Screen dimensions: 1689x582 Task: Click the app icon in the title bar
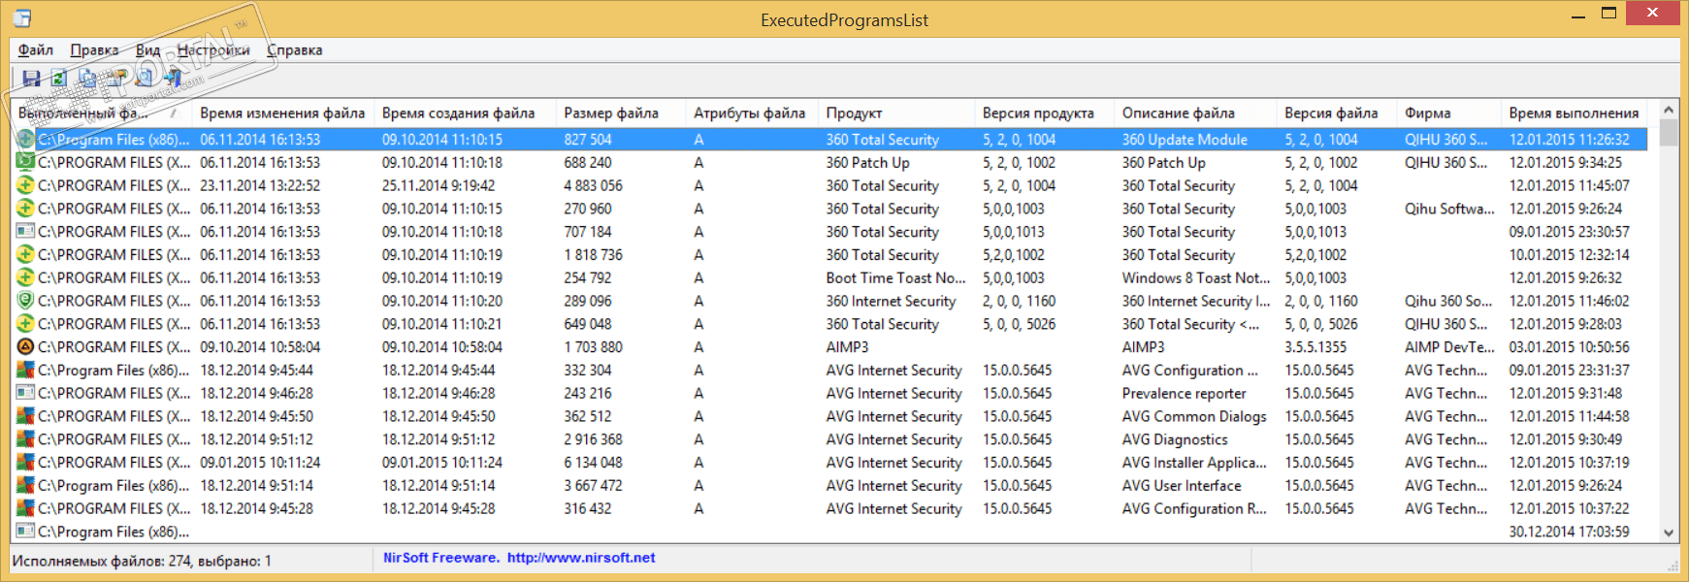[22, 18]
